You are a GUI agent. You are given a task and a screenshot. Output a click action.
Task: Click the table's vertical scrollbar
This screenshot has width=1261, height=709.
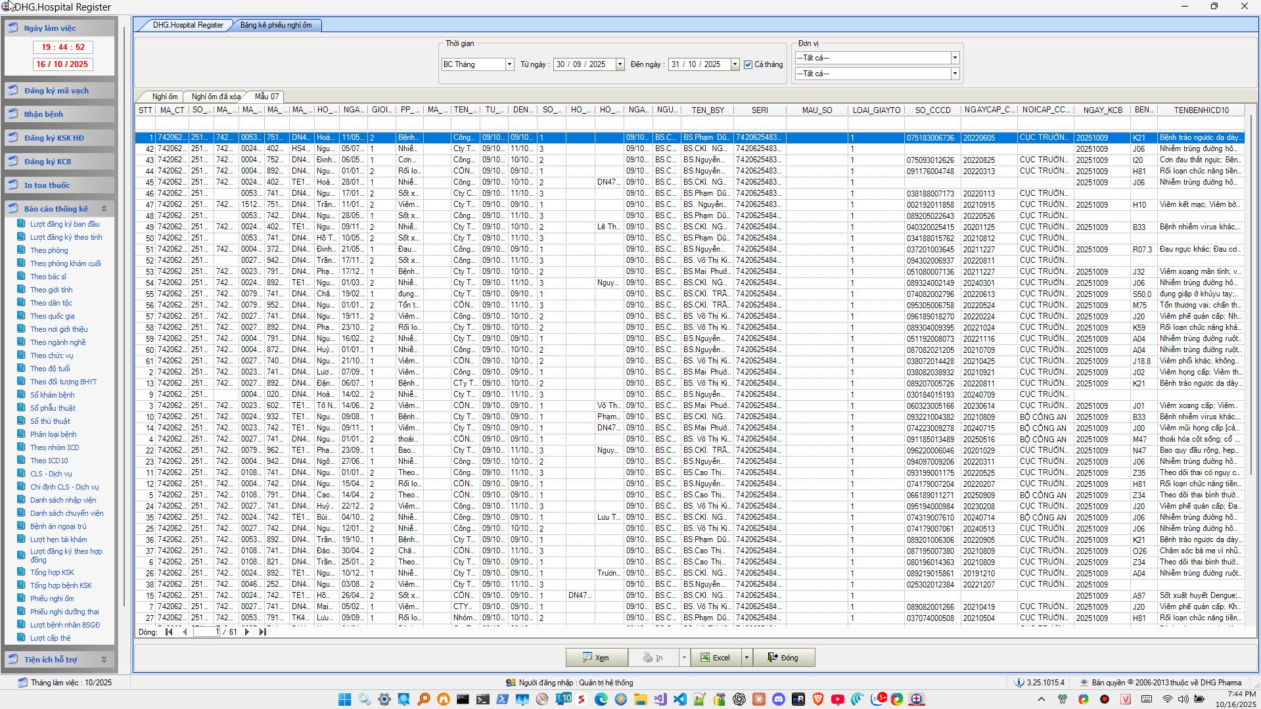coord(1251,296)
